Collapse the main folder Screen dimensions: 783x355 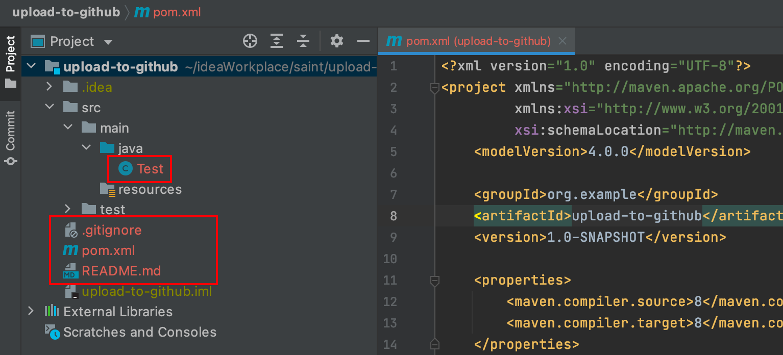pyautogui.click(x=68, y=128)
